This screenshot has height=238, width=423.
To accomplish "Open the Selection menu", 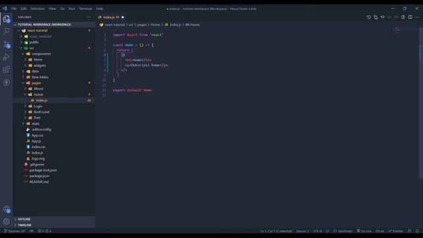I will [x=38, y=9].
